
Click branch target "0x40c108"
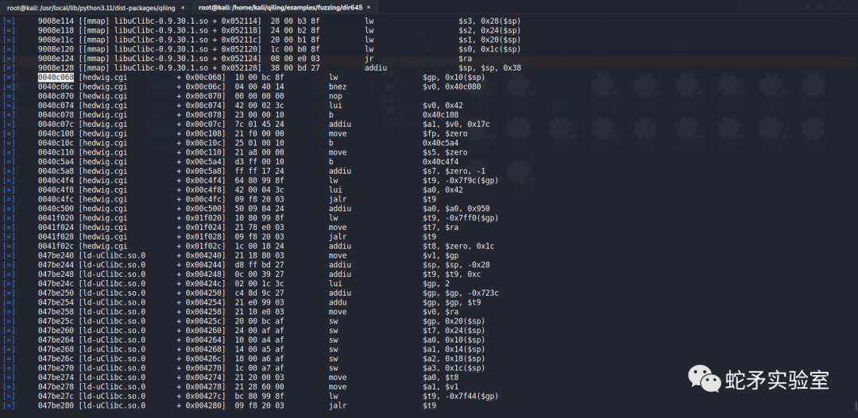point(440,115)
